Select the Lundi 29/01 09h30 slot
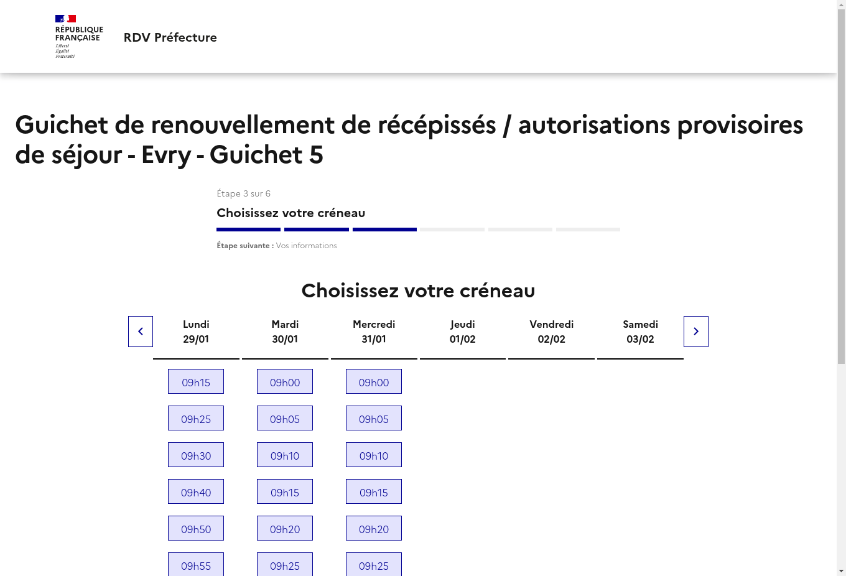This screenshot has height=576, width=846. click(x=196, y=455)
